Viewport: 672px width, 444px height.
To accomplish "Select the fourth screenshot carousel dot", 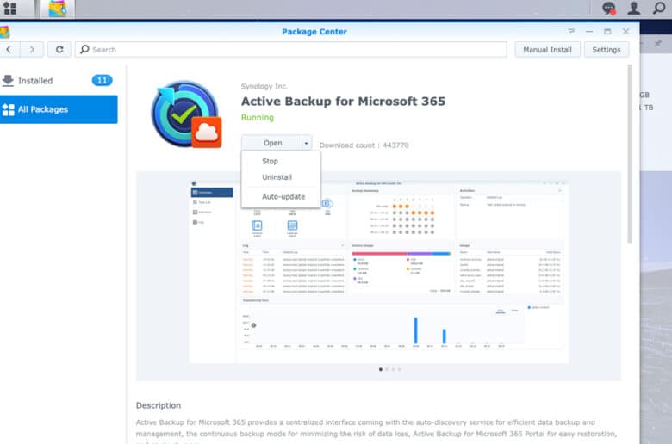I will coord(400,369).
